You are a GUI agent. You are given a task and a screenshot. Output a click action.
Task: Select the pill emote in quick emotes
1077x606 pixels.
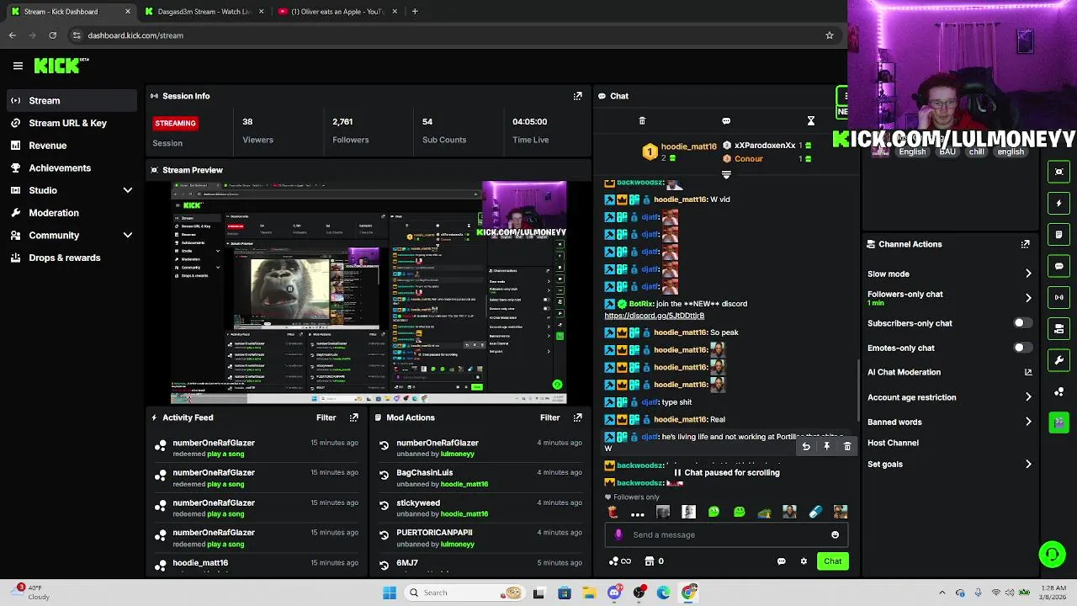point(814,512)
